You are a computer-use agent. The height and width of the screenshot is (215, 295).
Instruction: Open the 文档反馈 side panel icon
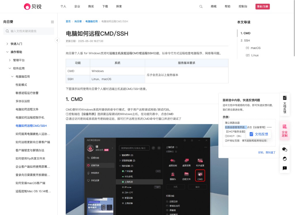point(285,104)
